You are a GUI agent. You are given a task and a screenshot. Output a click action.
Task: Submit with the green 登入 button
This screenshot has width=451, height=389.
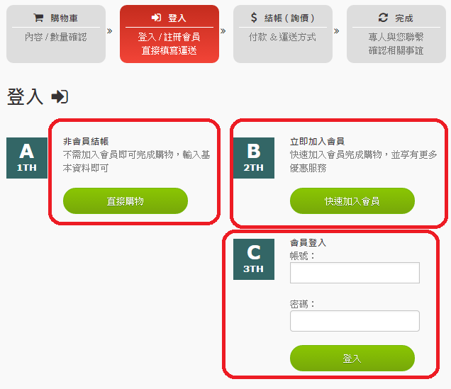[x=352, y=359]
